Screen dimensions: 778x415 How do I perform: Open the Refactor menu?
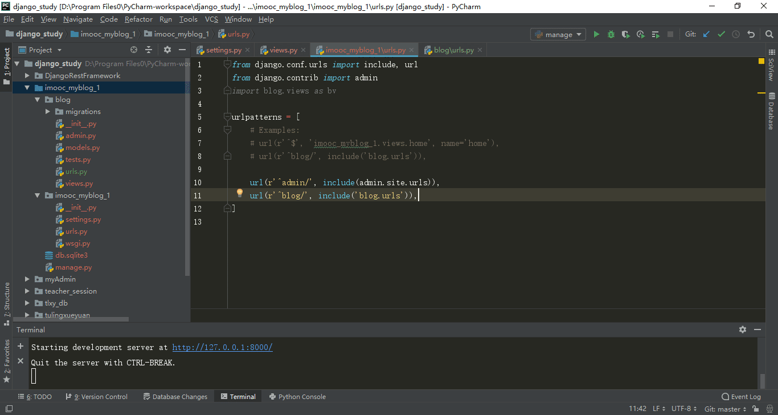click(138, 19)
